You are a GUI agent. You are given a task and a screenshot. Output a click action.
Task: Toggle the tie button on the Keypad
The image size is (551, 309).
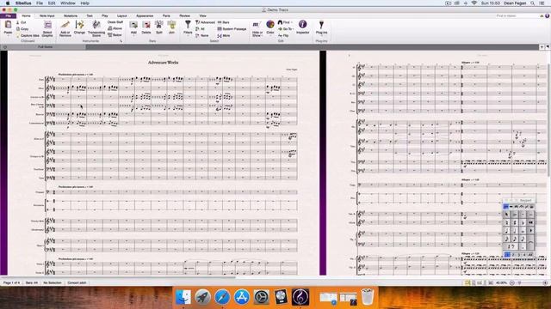pyautogui.click(x=531, y=242)
